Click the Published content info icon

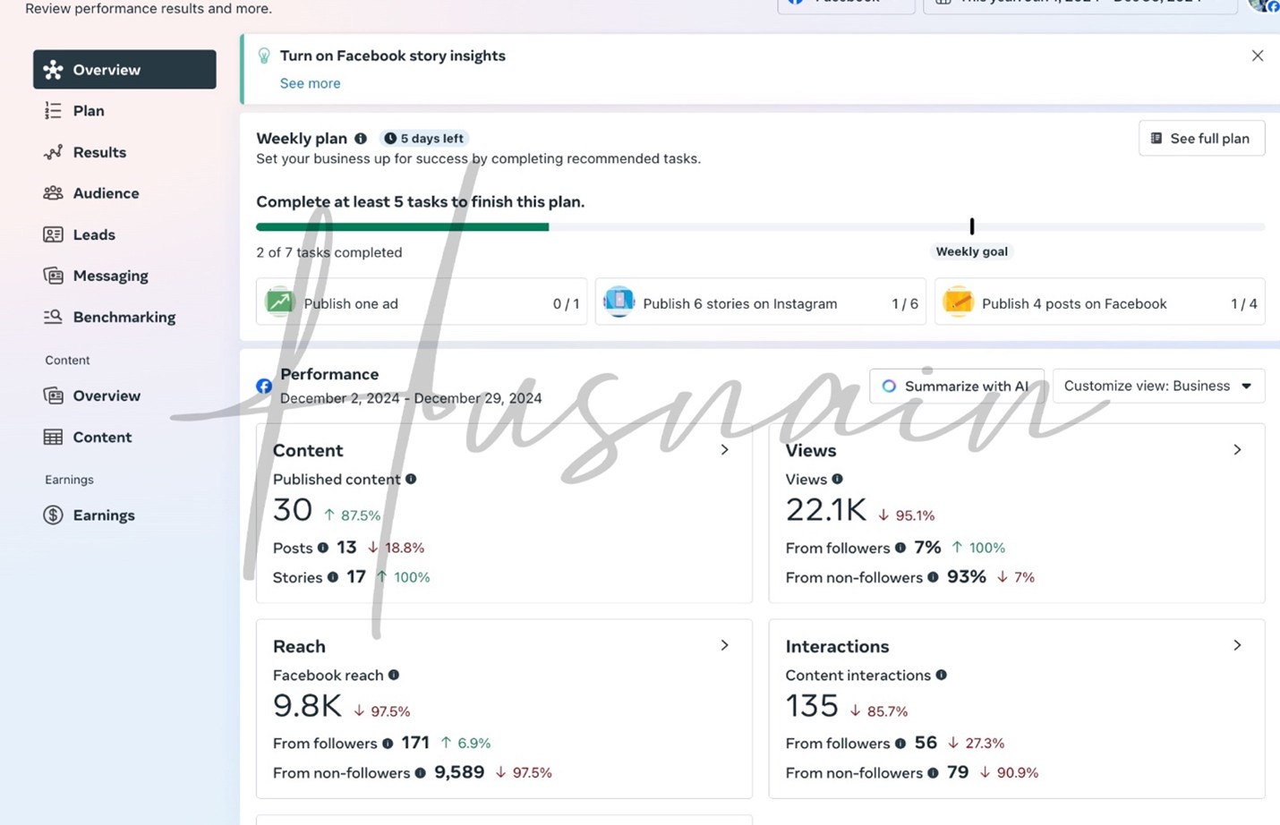411,479
